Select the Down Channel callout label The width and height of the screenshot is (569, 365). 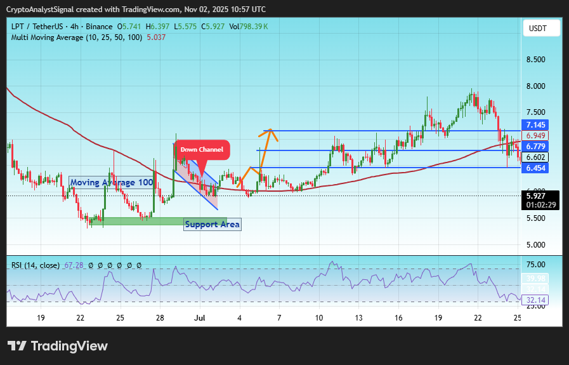tap(202, 150)
